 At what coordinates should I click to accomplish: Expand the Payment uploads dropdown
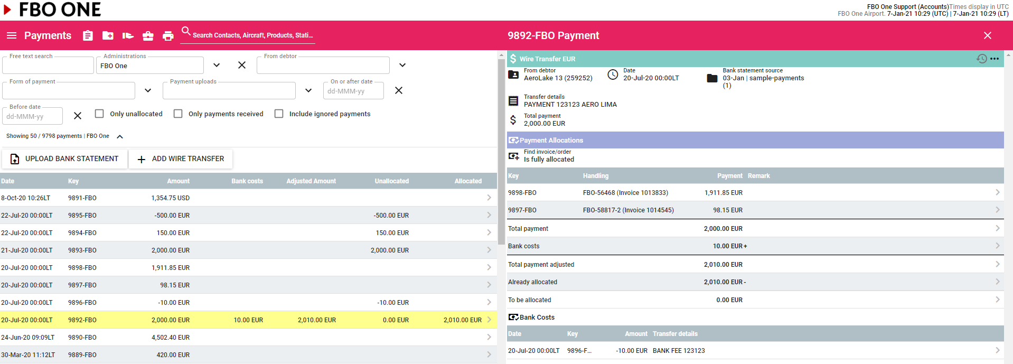point(308,90)
